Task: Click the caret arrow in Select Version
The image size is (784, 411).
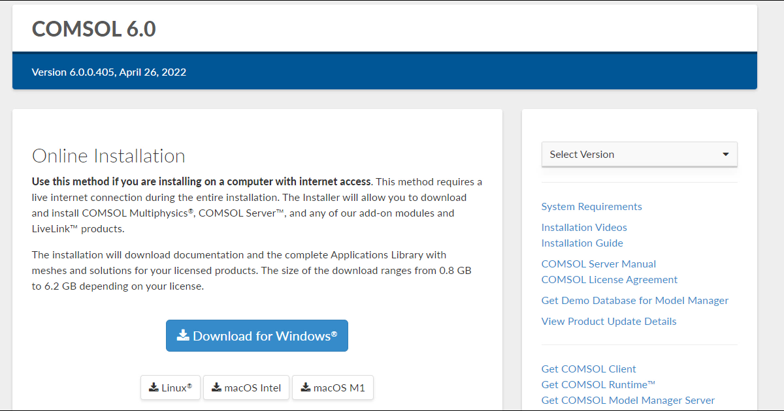Action: point(725,155)
